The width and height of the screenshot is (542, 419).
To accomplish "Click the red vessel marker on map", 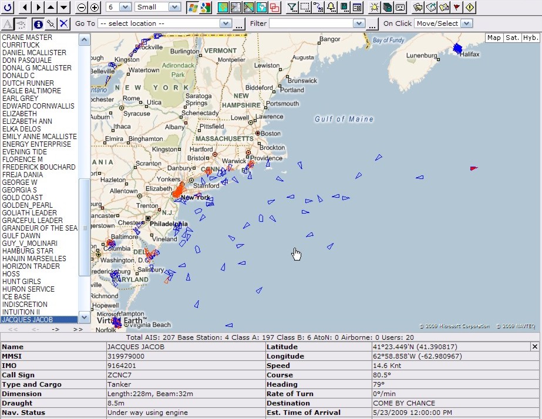I will [x=473, y=168].
